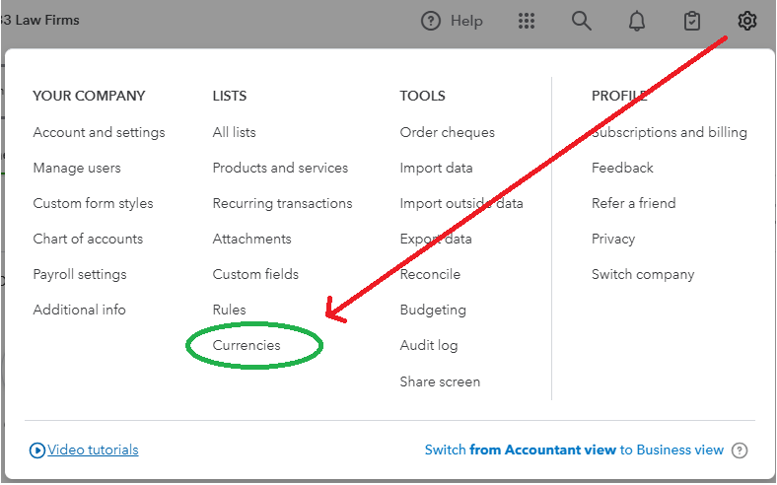
Task: Select Switch company under Profile
Action: (x=643, y=274)
